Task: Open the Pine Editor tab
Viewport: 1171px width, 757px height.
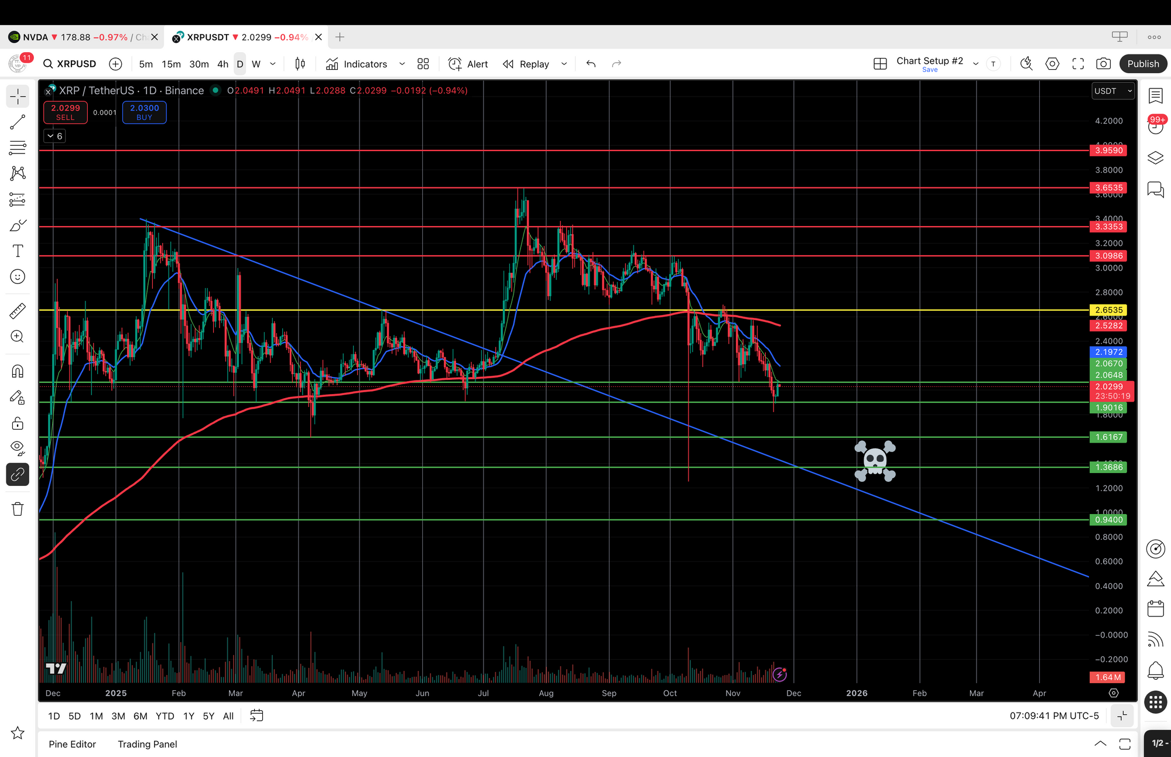Action: pos(72,744)
